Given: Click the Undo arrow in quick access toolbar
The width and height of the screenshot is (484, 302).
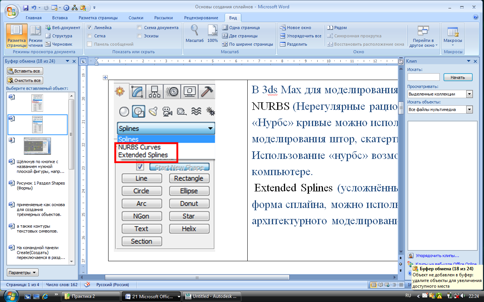Looking at the screenshot, I should pos(34,7).
